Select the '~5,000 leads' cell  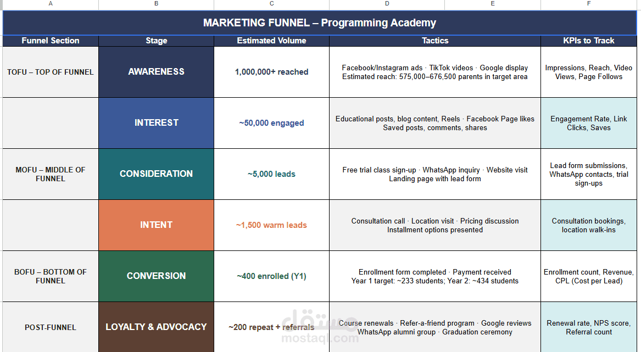pos(271,174)
